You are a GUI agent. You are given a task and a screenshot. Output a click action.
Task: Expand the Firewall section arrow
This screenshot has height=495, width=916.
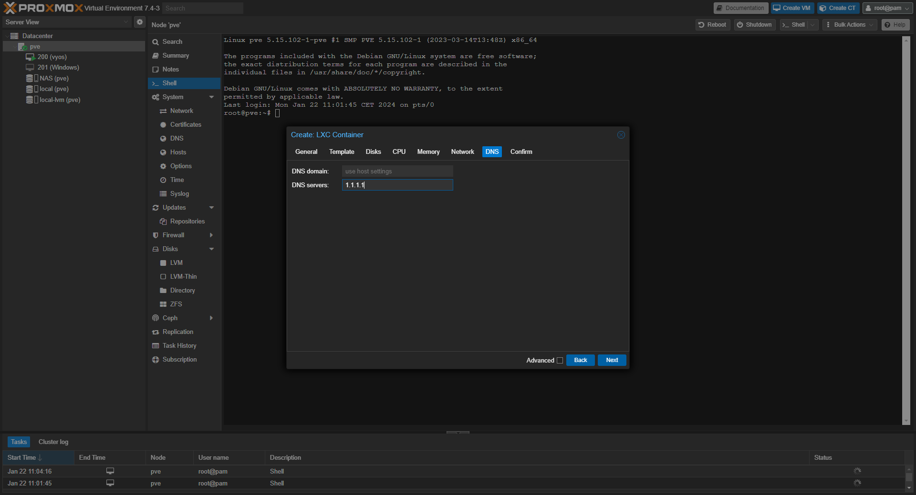211,235
